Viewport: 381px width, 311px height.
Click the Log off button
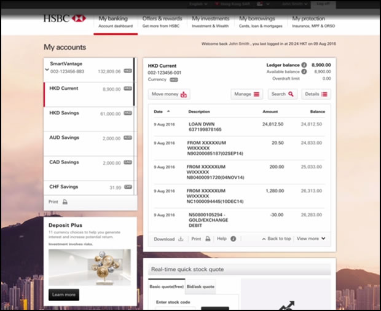[x=323, y=4]
